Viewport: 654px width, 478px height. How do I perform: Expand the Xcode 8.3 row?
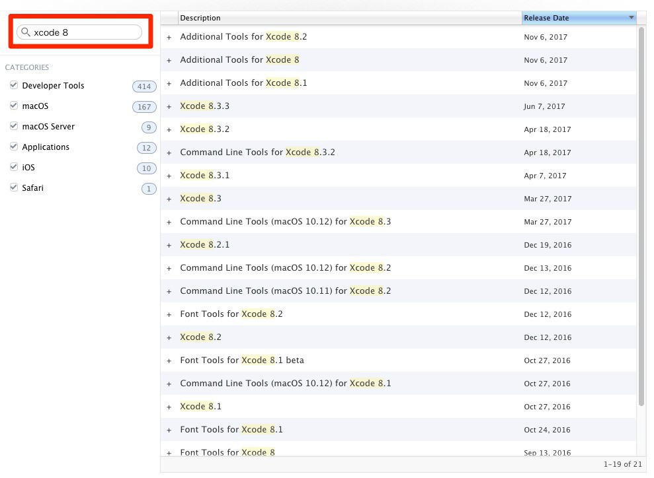coord(169,199)
